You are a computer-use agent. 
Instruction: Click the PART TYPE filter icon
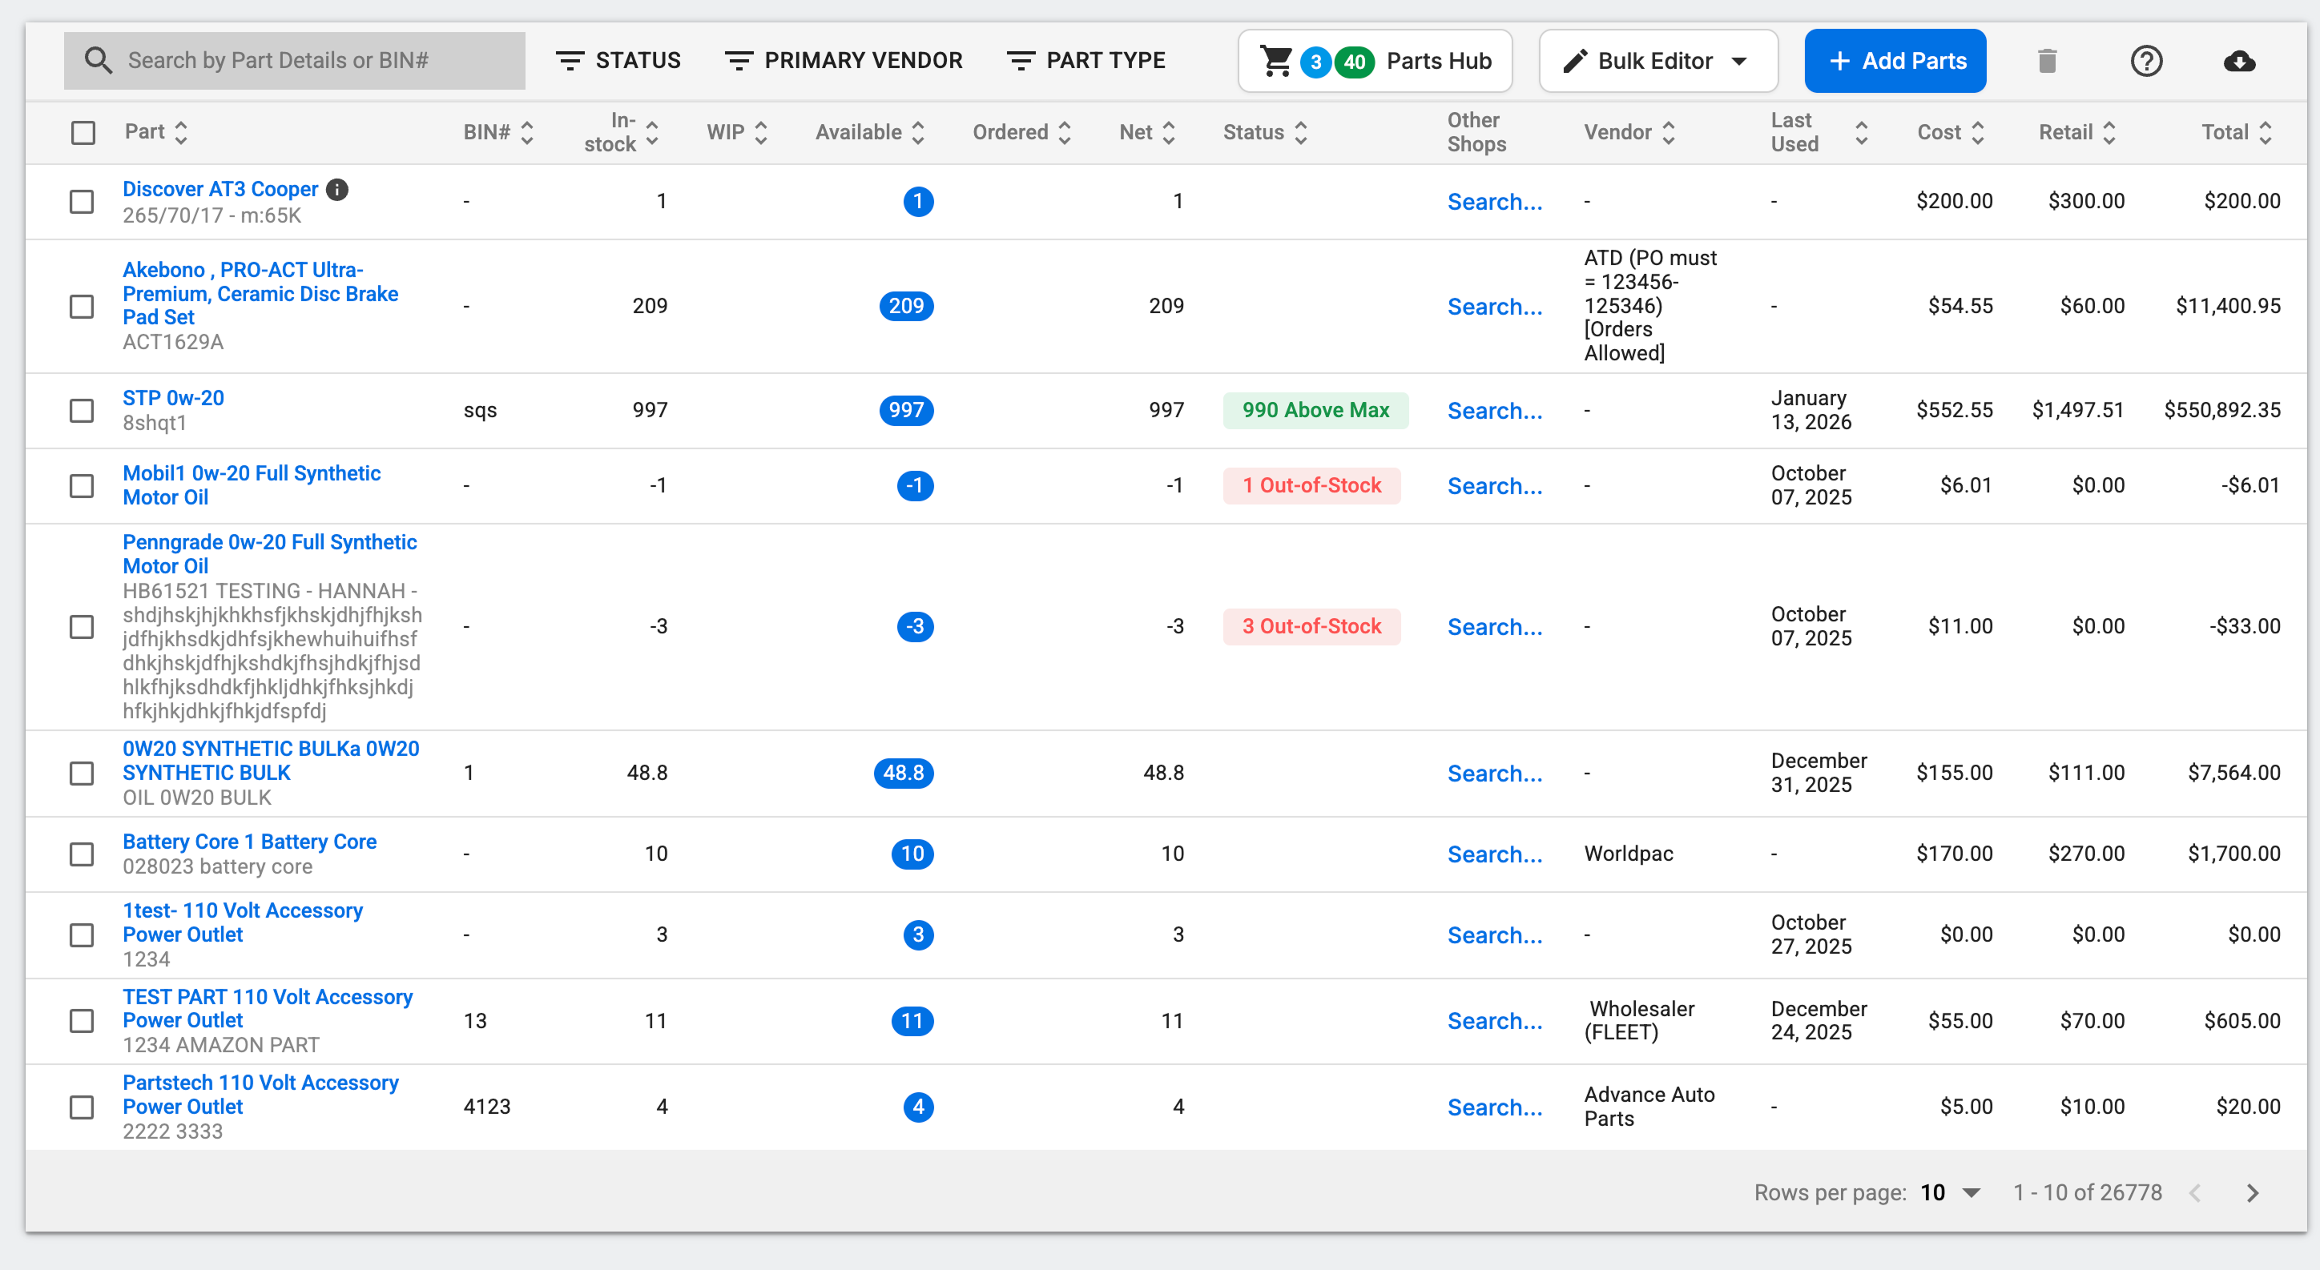point(1021,59)
